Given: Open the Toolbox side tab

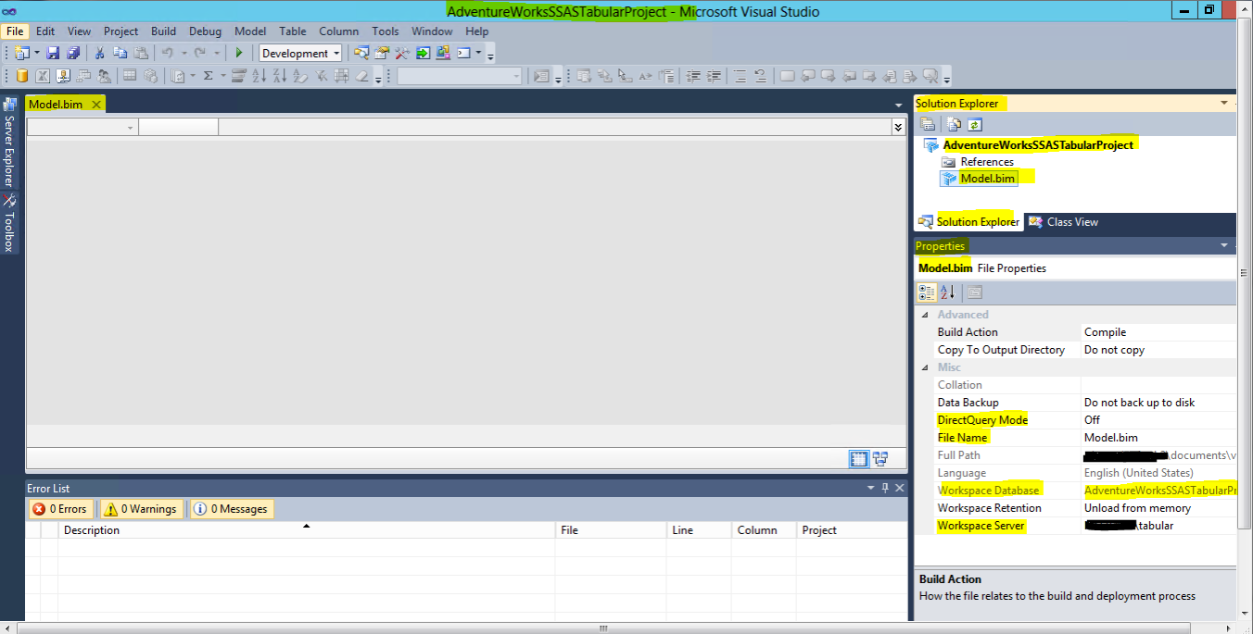Looking at the screenshot, I should click(9, 222).
